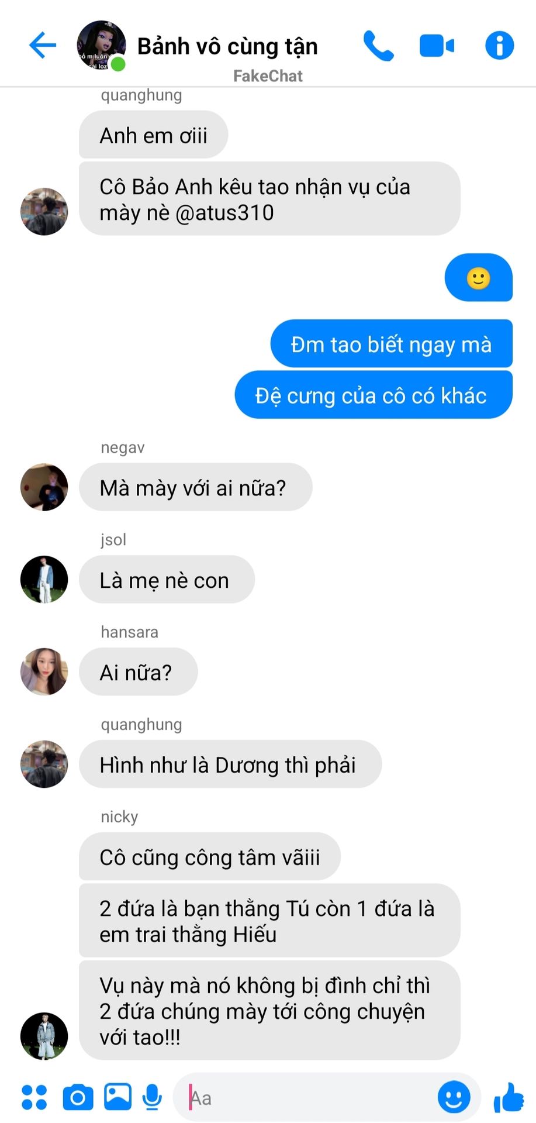The height and width of the screenshot is (1123, 536).
Task: Open the group chat profile picture
Action: 102,46
